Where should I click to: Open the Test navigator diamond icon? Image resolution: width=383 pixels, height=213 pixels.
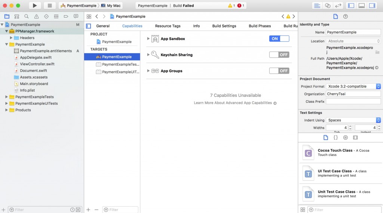[46, 16]
